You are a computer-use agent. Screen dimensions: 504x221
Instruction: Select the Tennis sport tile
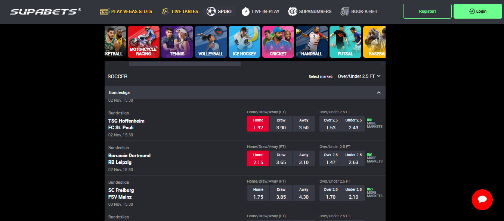(x=177, y=42)
